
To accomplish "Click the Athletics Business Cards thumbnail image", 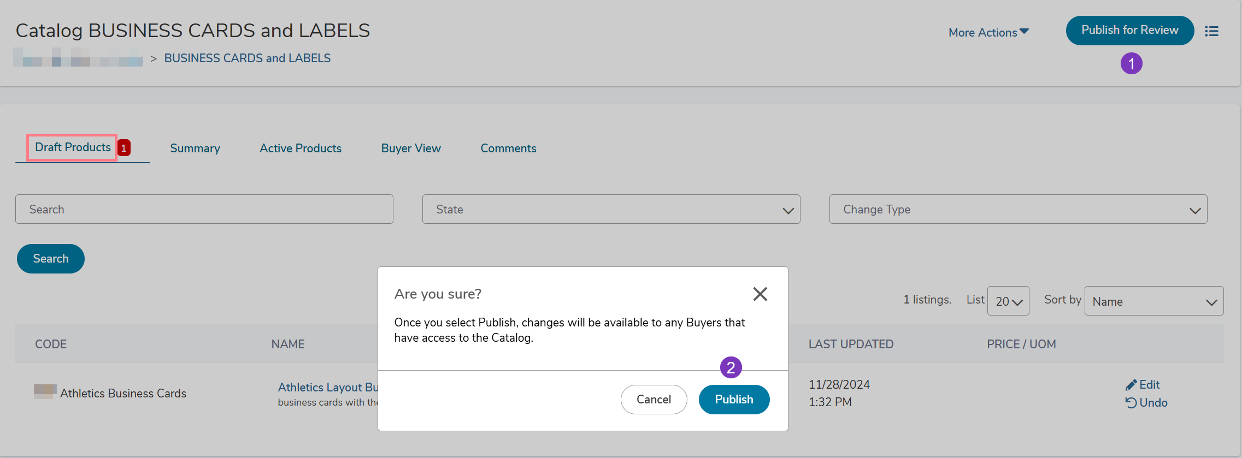I will pos(45,391).
